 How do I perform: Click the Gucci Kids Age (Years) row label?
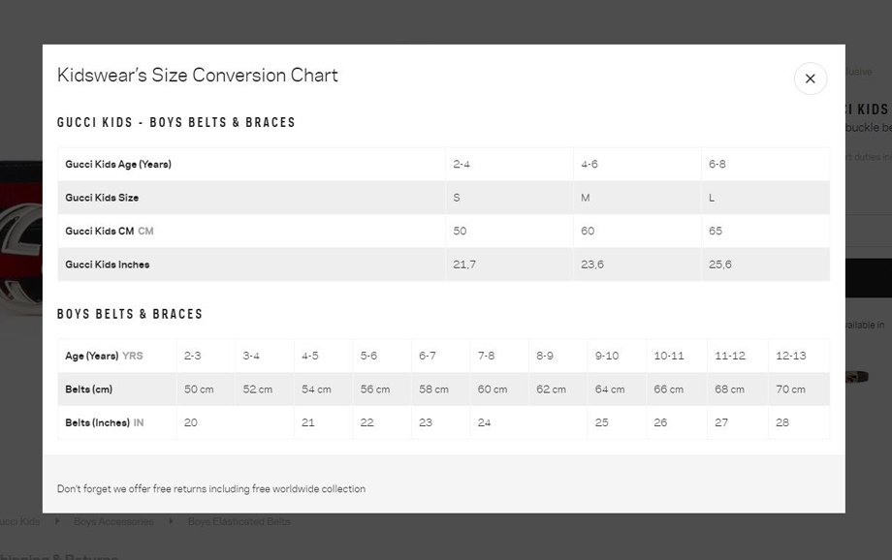point(118,165)
